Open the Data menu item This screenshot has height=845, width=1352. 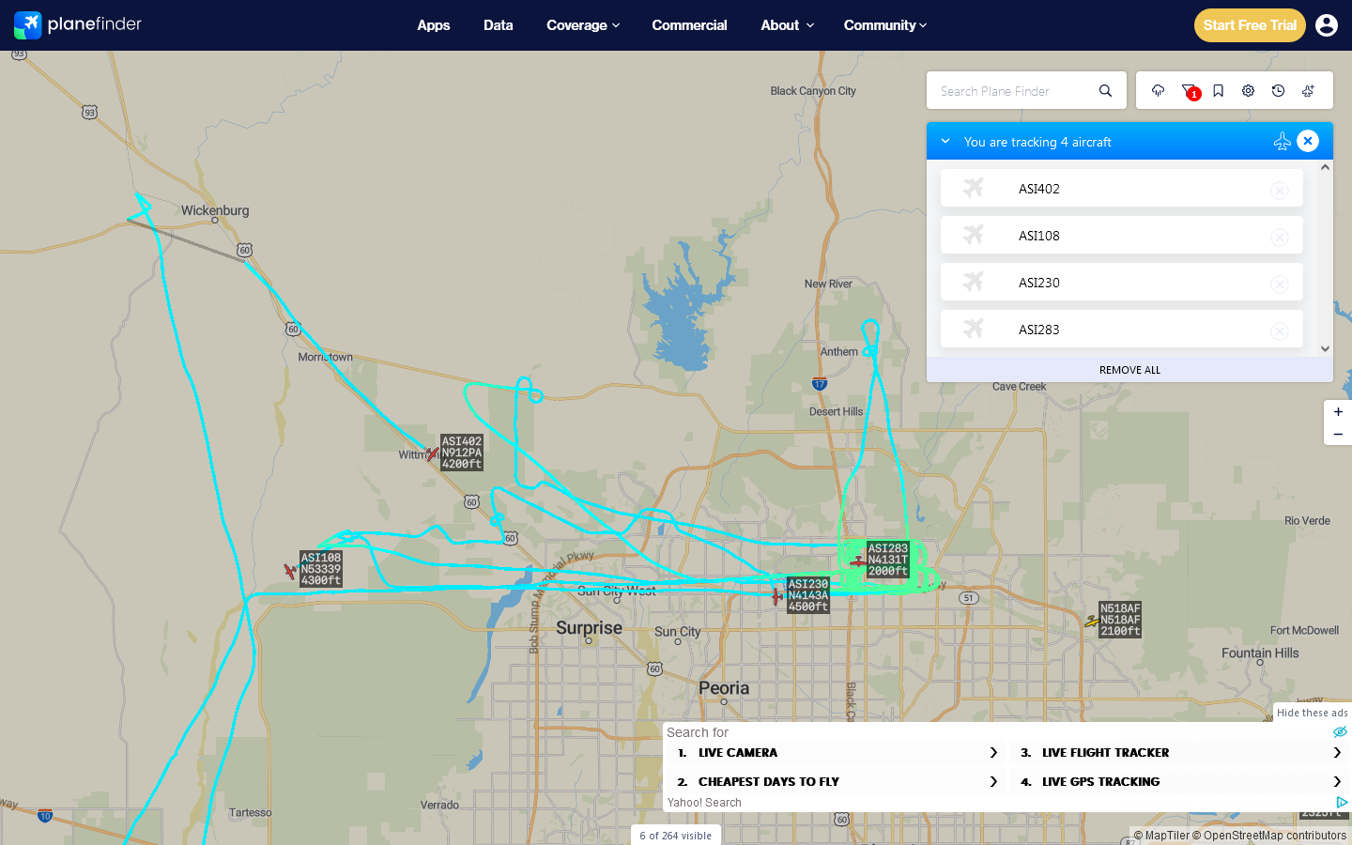pos(499,25)
